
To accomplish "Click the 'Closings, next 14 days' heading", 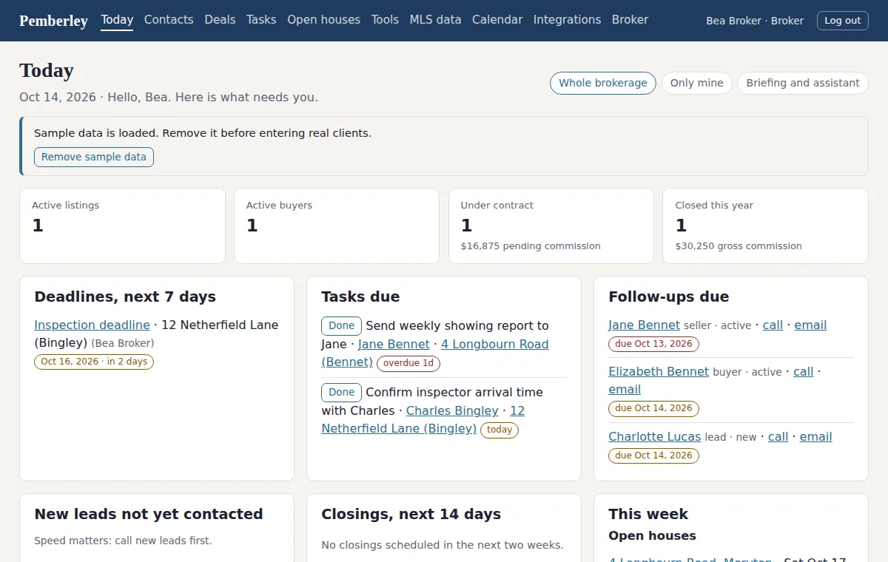I will (411, 514).
